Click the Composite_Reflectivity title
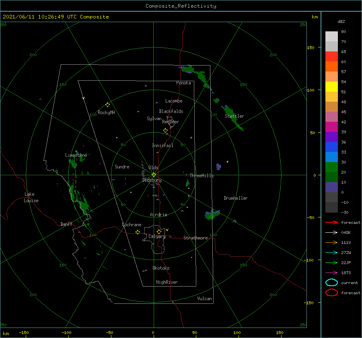Screen dimensions: 362x338 pos(181,6)
